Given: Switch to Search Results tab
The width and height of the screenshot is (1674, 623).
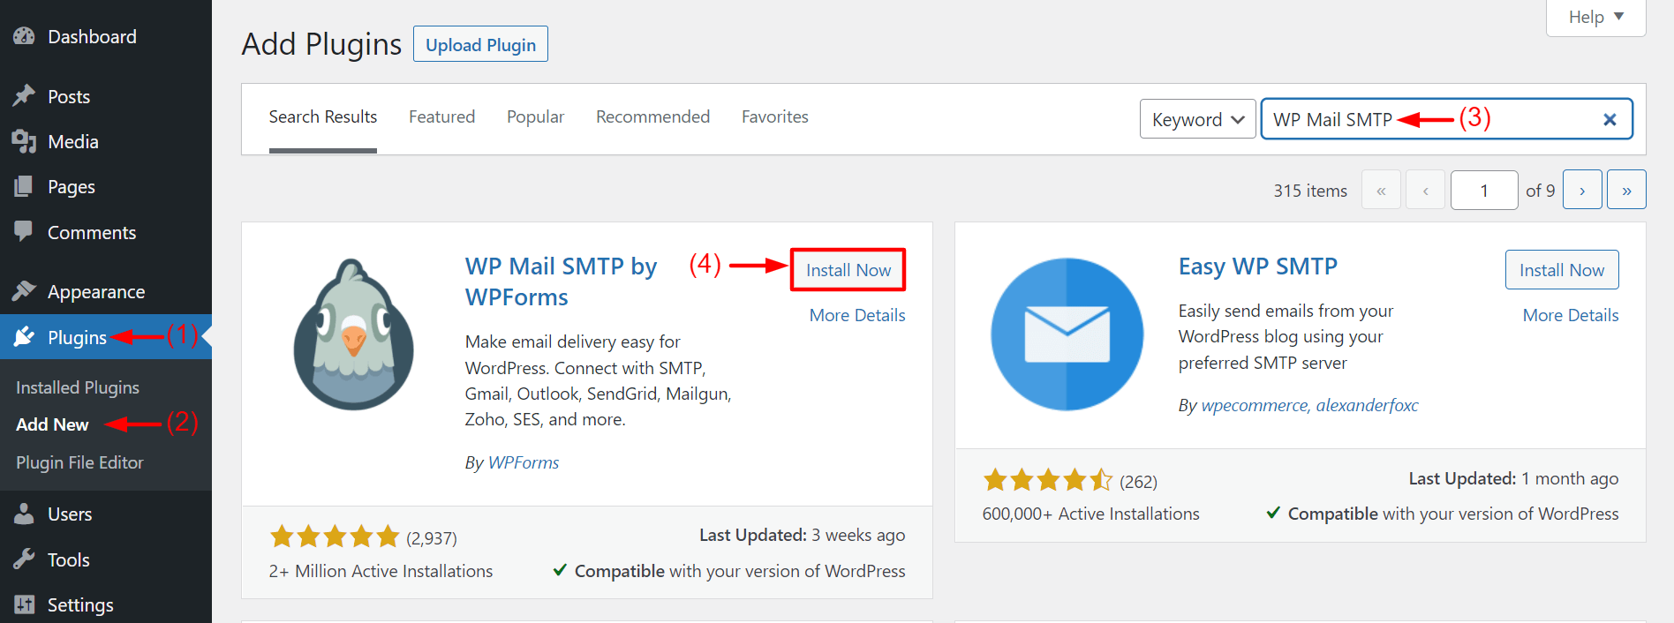Looking at the screenshot, I should (323, 116).
